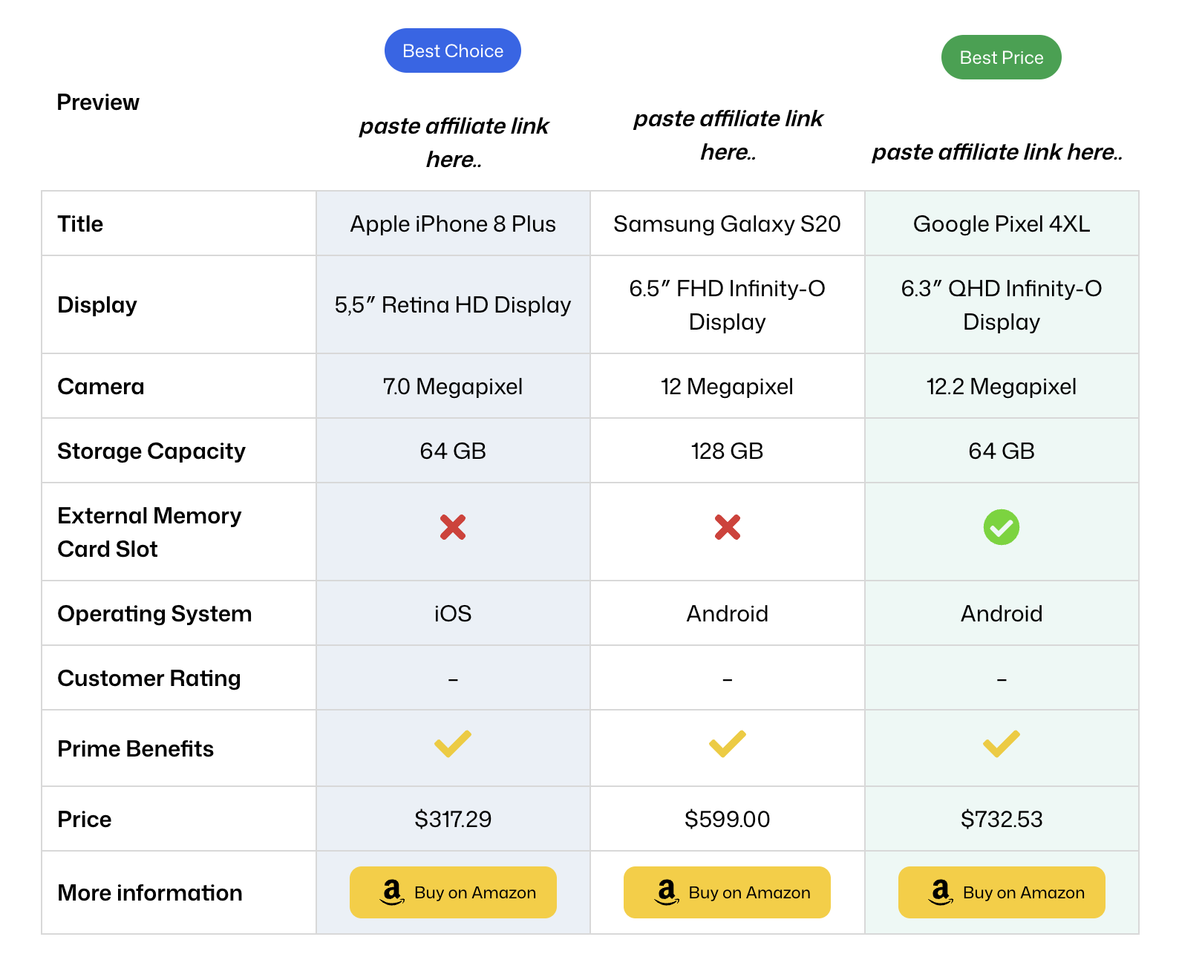Click the Prime Benefits row label

coord(136,749)
